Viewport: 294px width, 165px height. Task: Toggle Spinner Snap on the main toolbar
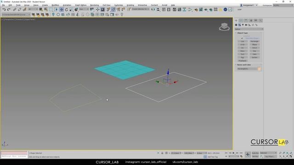123,9
